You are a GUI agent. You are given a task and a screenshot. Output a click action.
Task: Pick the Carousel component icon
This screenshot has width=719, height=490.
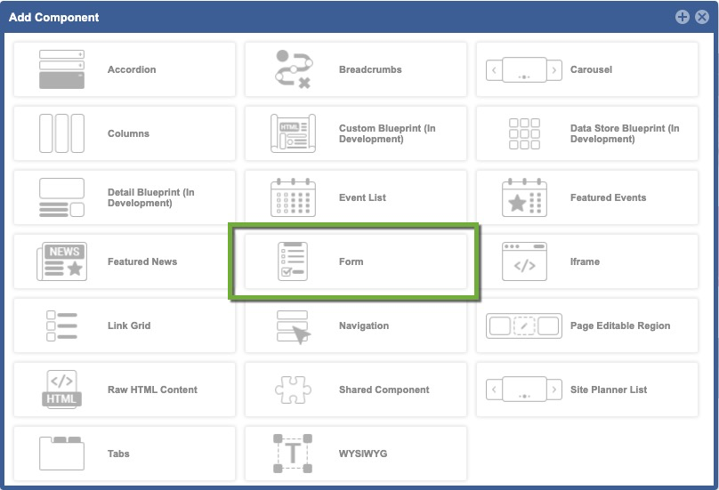(x=524, y=69)
